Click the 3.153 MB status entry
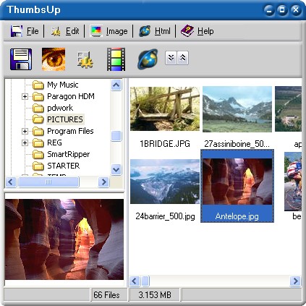The image size is (306, 306). click(155, 295)
